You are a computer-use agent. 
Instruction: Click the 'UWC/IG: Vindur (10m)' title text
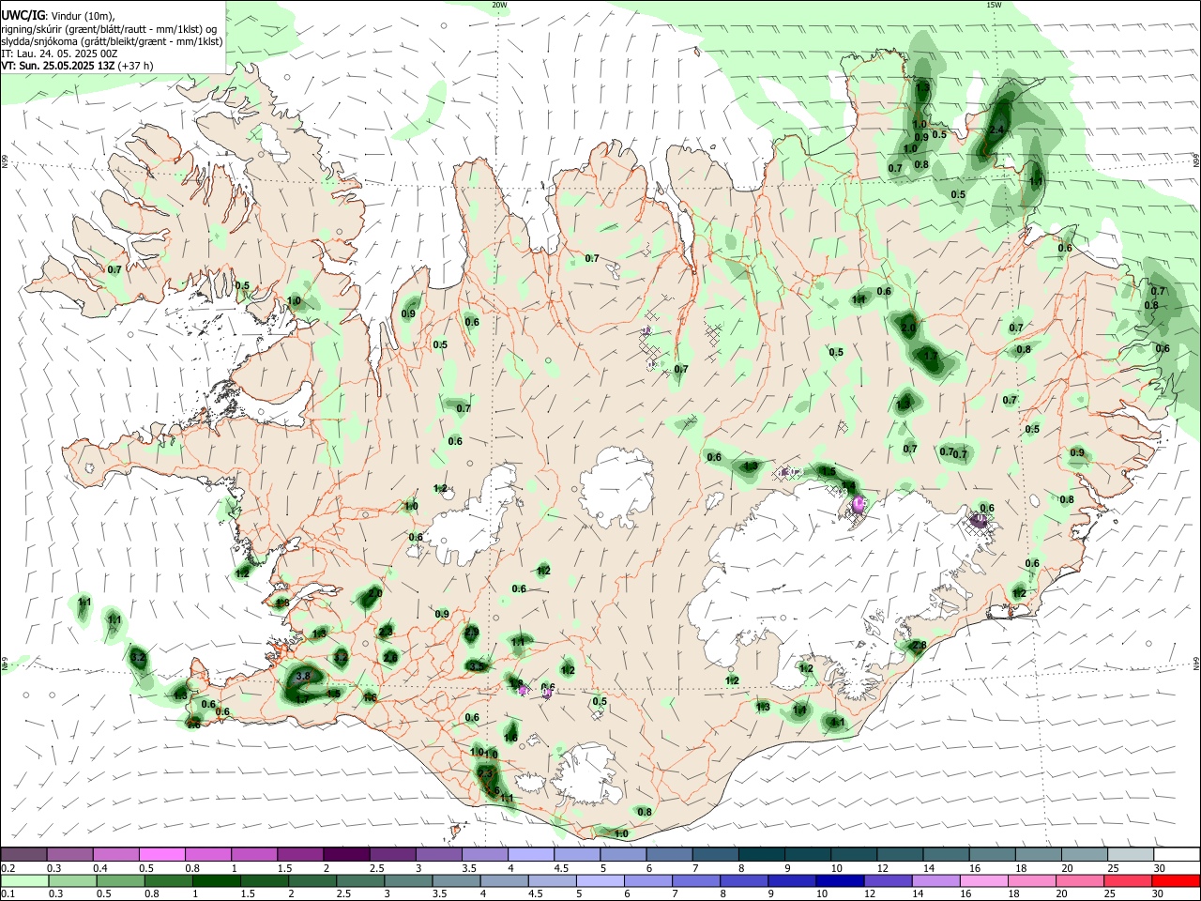click(x=57, y=16)
